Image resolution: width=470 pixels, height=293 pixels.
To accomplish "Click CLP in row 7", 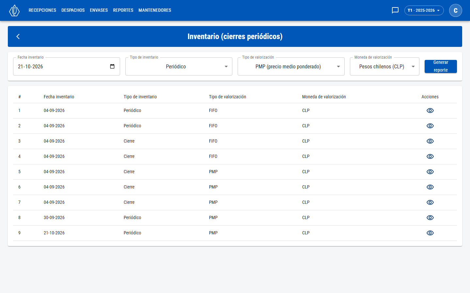I will click(306, 202).
